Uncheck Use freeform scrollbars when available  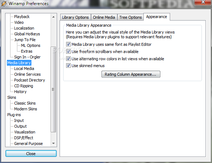point(68,52)
